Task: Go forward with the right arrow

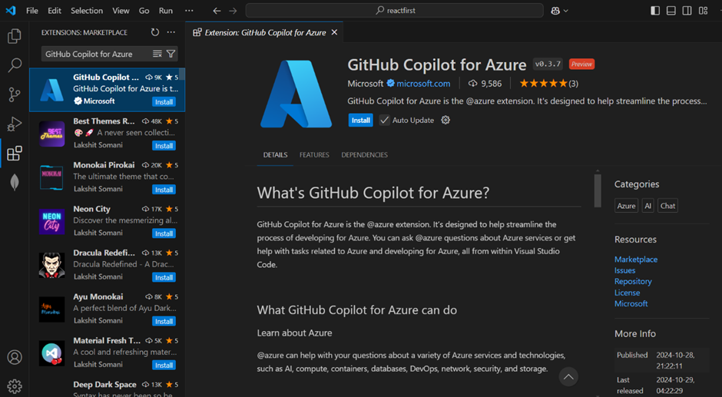Action: tap(233, 11)
